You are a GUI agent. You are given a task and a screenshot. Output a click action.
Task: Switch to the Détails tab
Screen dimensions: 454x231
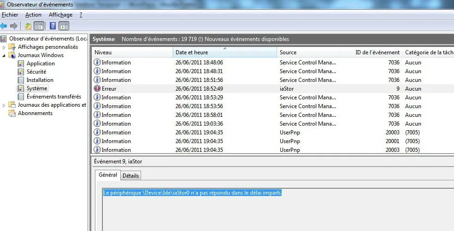[x=131, y=176]
